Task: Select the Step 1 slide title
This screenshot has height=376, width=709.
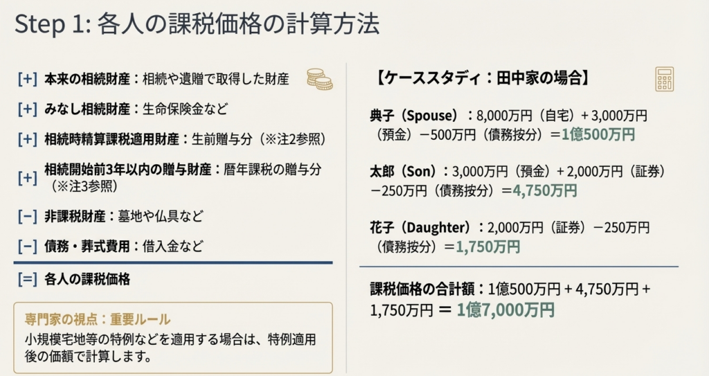Action: point(197,24)
